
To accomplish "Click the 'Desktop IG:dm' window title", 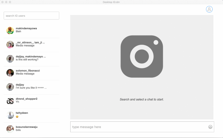I will point(111,2).
